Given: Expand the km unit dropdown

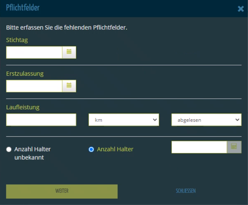Looking at the screenshot, I should [x=124, y=120].
